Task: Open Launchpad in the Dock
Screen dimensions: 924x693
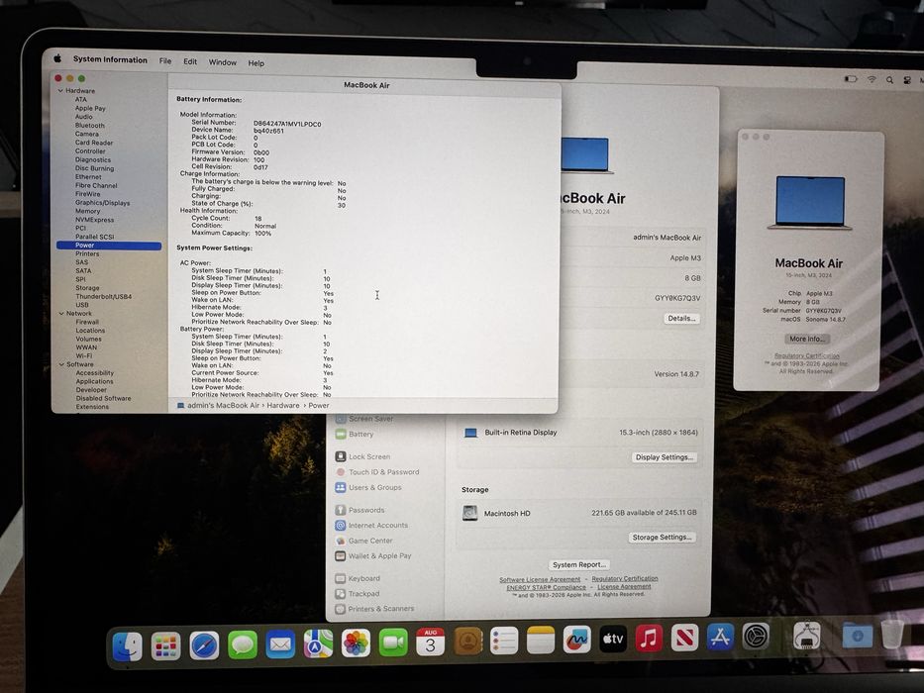Action: (x=166, y=645)
